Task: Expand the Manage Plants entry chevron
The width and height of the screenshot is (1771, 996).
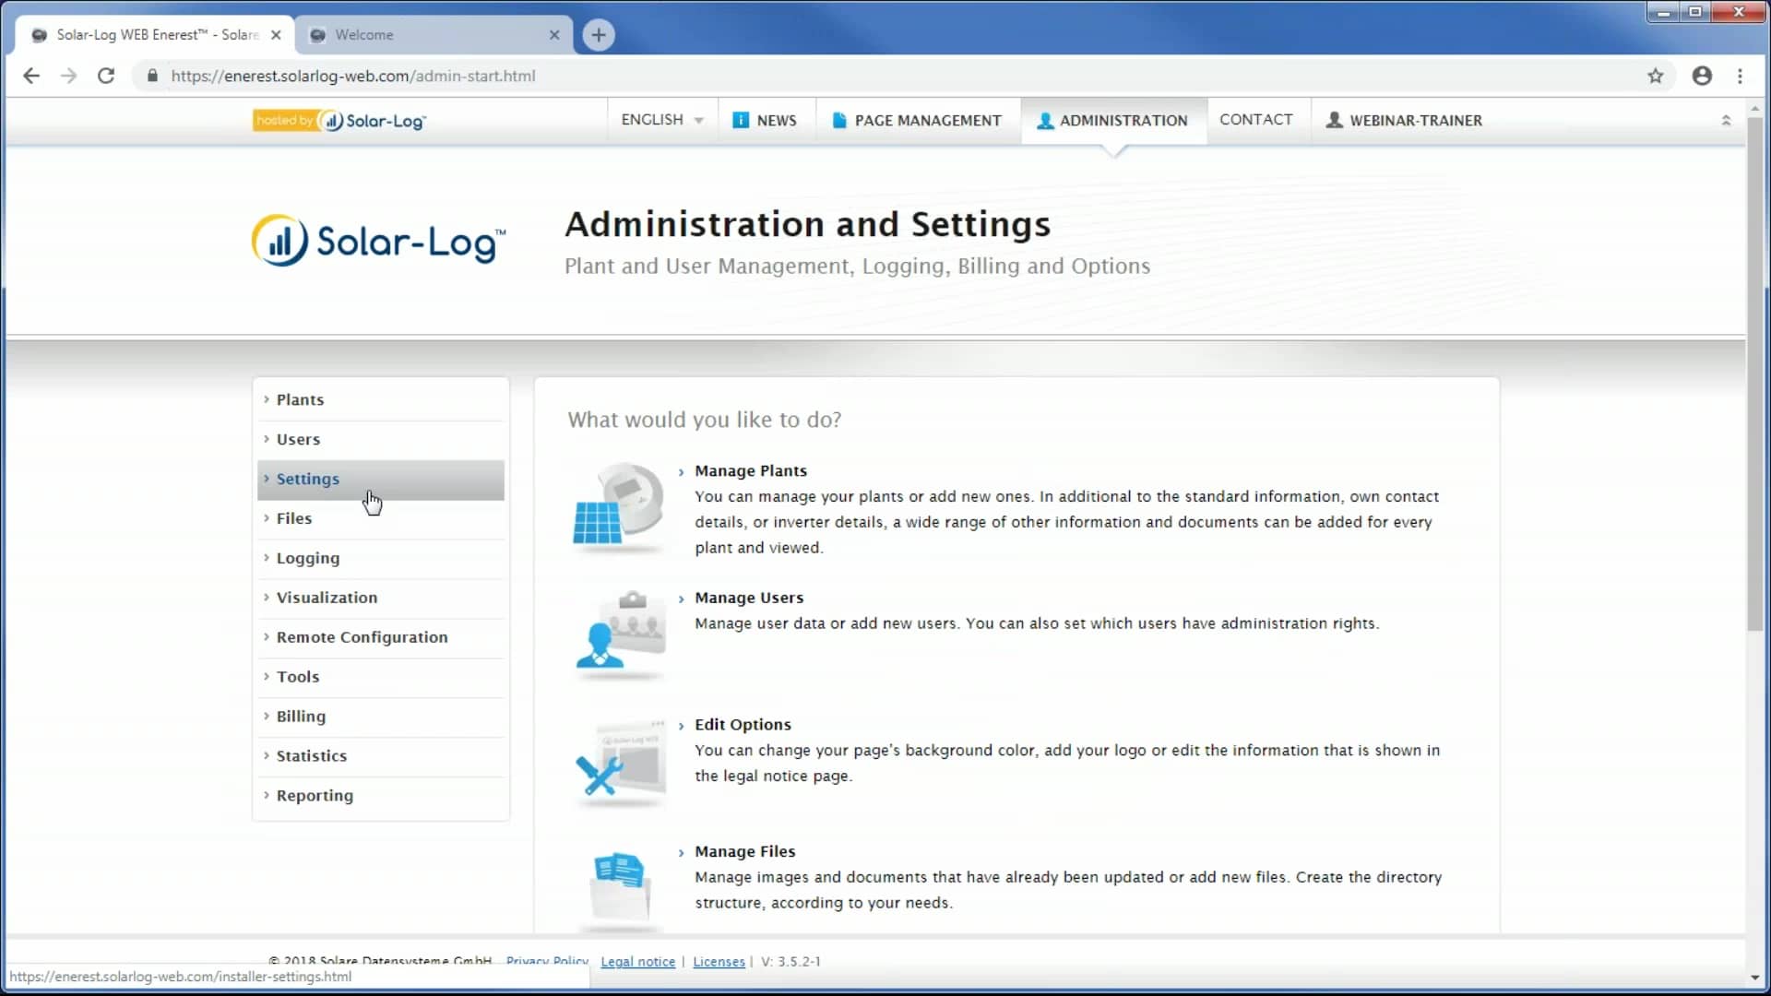Action: [x=682, y=471]
